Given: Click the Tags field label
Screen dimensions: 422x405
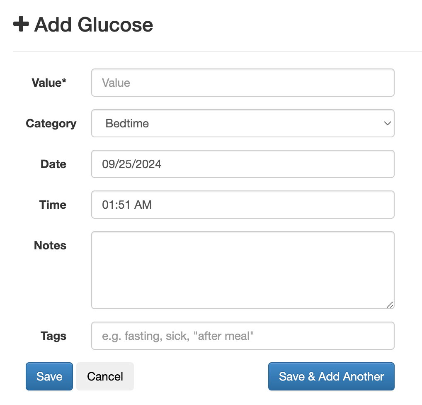Looking at the screenshot, I should point(53,336).
